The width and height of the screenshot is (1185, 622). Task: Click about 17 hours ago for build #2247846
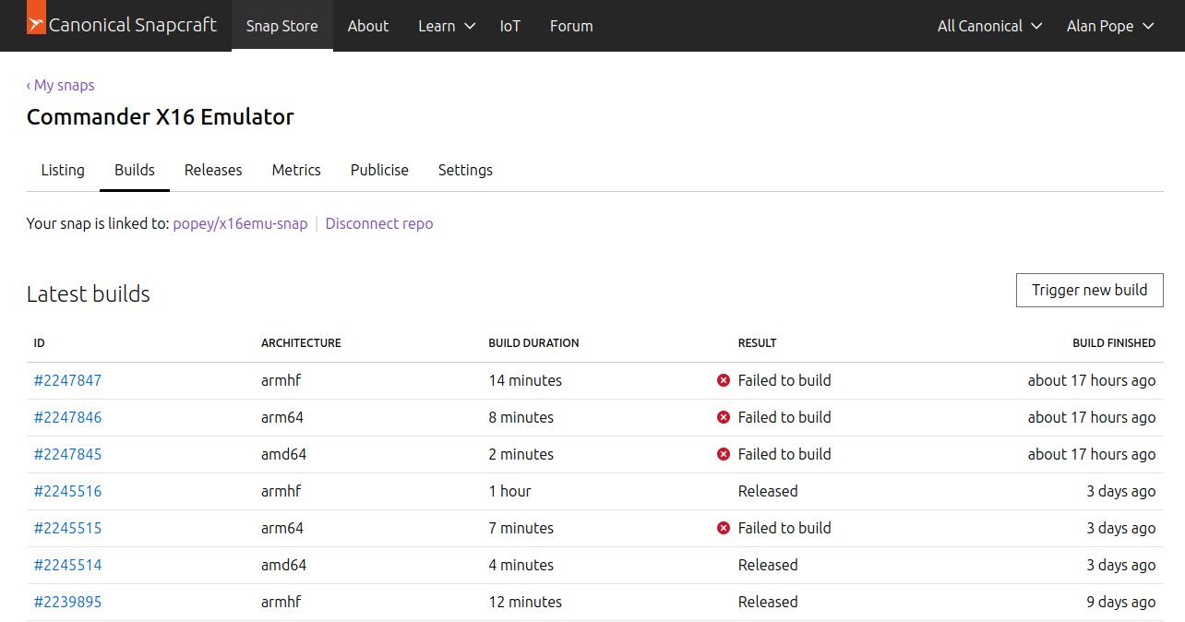1092,417
